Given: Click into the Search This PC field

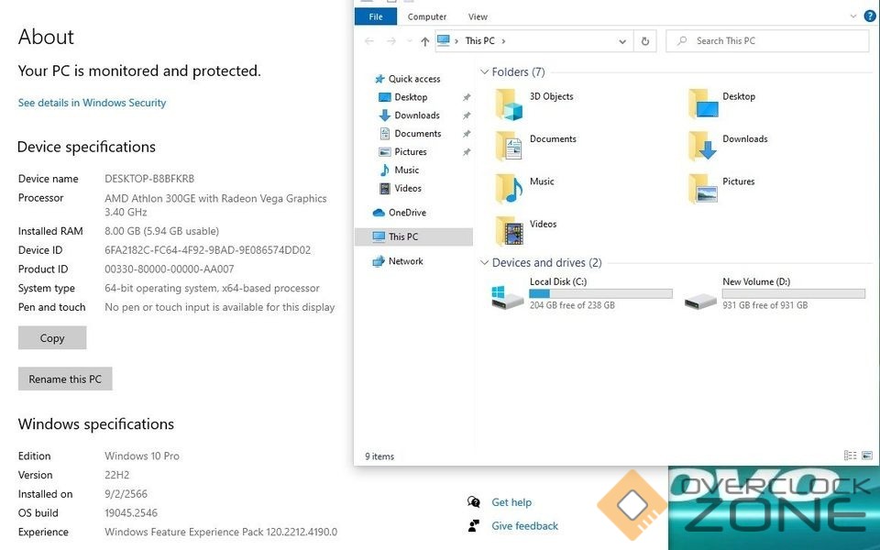Looking at the screenshot, I should tap(767, 41).
